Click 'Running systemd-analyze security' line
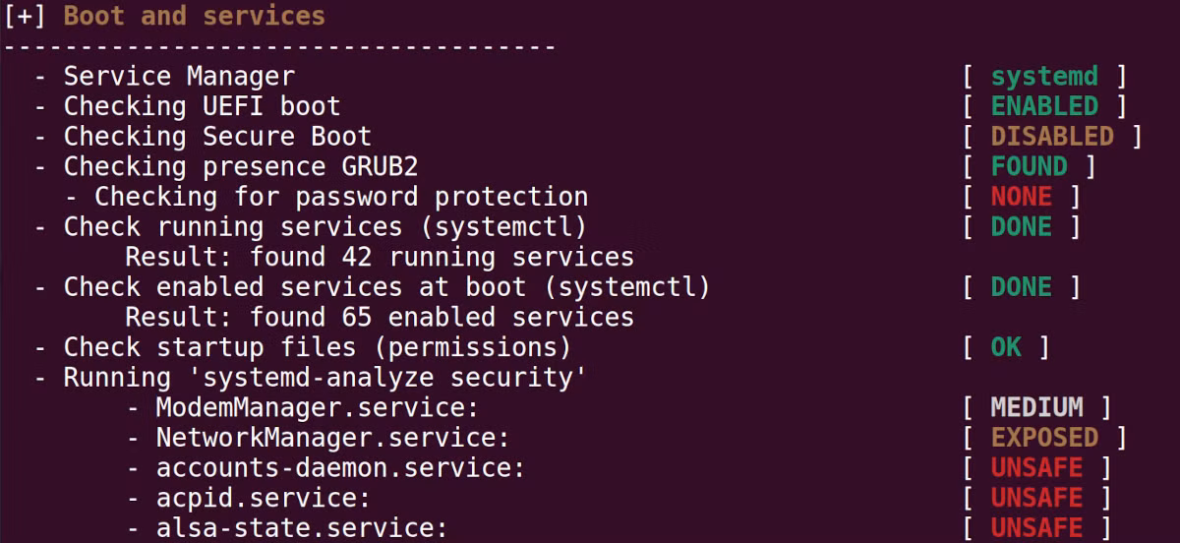 tap(325, 378)
